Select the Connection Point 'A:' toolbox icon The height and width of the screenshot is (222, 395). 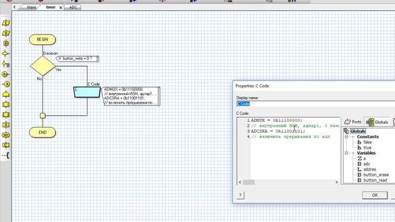coord(6,74)
